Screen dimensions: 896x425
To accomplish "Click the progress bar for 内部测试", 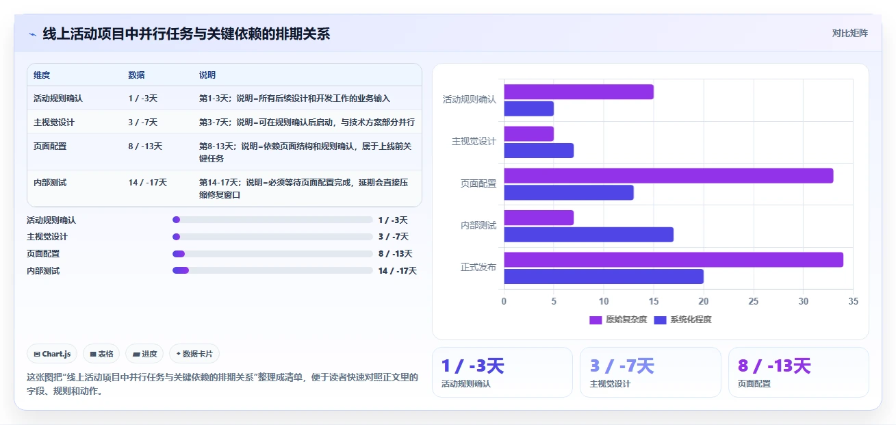I will pyautogui.click(x=272, y=270).
